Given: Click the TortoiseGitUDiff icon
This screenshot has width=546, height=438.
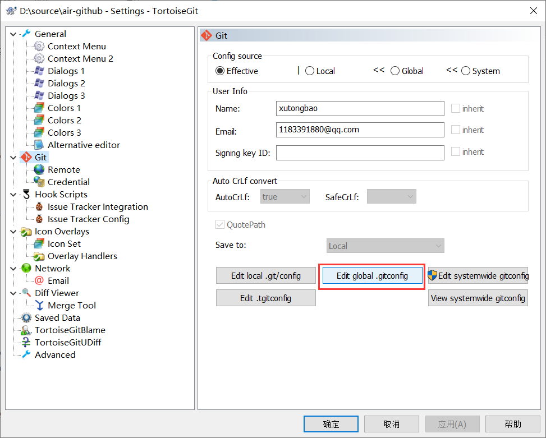Looking at the screenshot, I should click(x=26, y=342).
